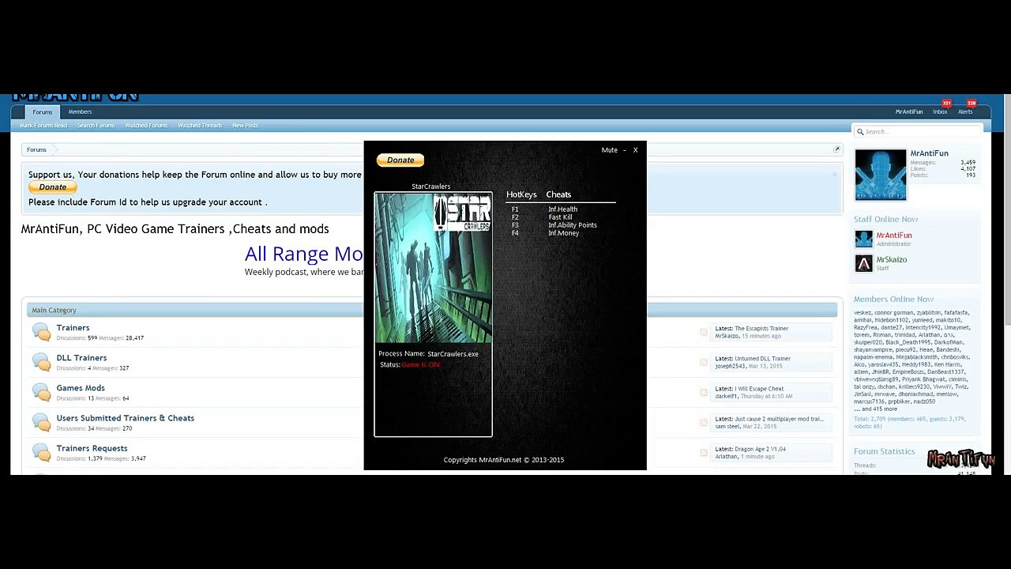This screenshot has width=1011, height=569.
Task: Open the Trainers Requests forum link
Action: (x=92, y=448)
